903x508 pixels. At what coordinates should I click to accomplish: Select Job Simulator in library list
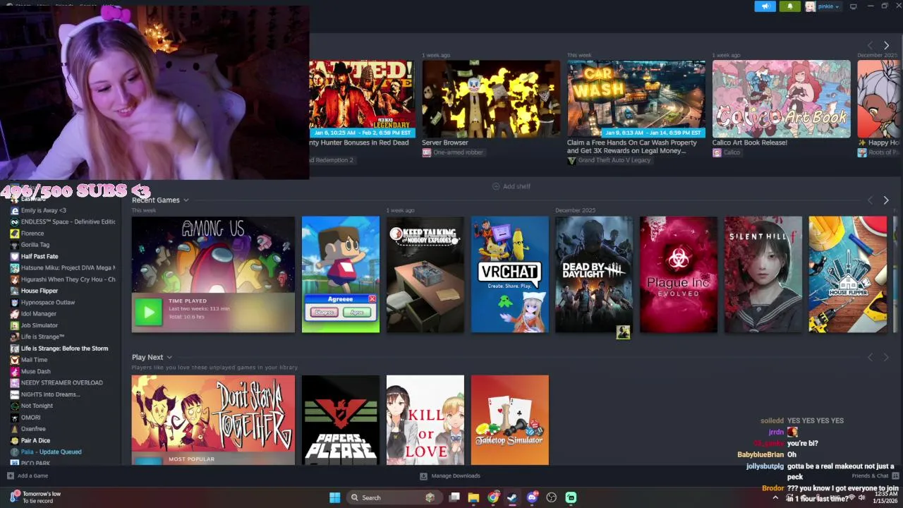coord(40,325)
